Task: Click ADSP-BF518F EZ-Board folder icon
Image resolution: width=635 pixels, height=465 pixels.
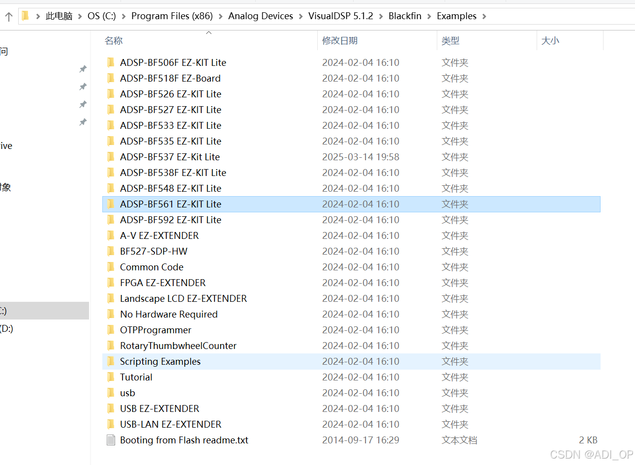Action: pos(111,78)
